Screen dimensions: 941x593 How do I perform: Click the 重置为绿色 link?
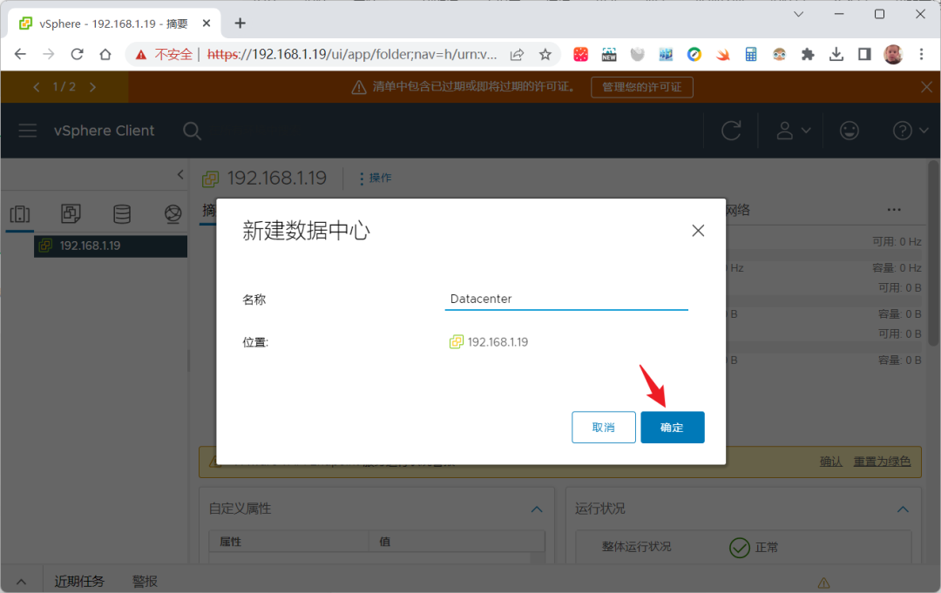882,462
